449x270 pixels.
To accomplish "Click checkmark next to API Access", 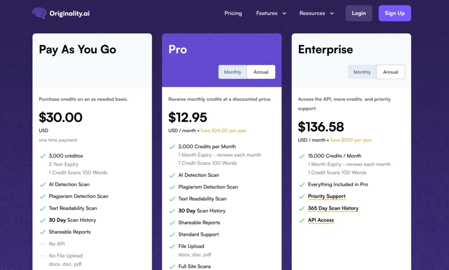I will tap(302, 220).
